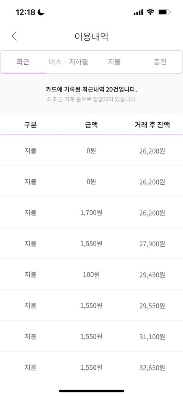Tap the 이용내역 page title
This screenshot has width=183, height=396.
(92, 37)
